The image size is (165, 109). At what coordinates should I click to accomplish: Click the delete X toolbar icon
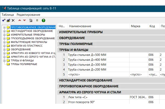13,20
